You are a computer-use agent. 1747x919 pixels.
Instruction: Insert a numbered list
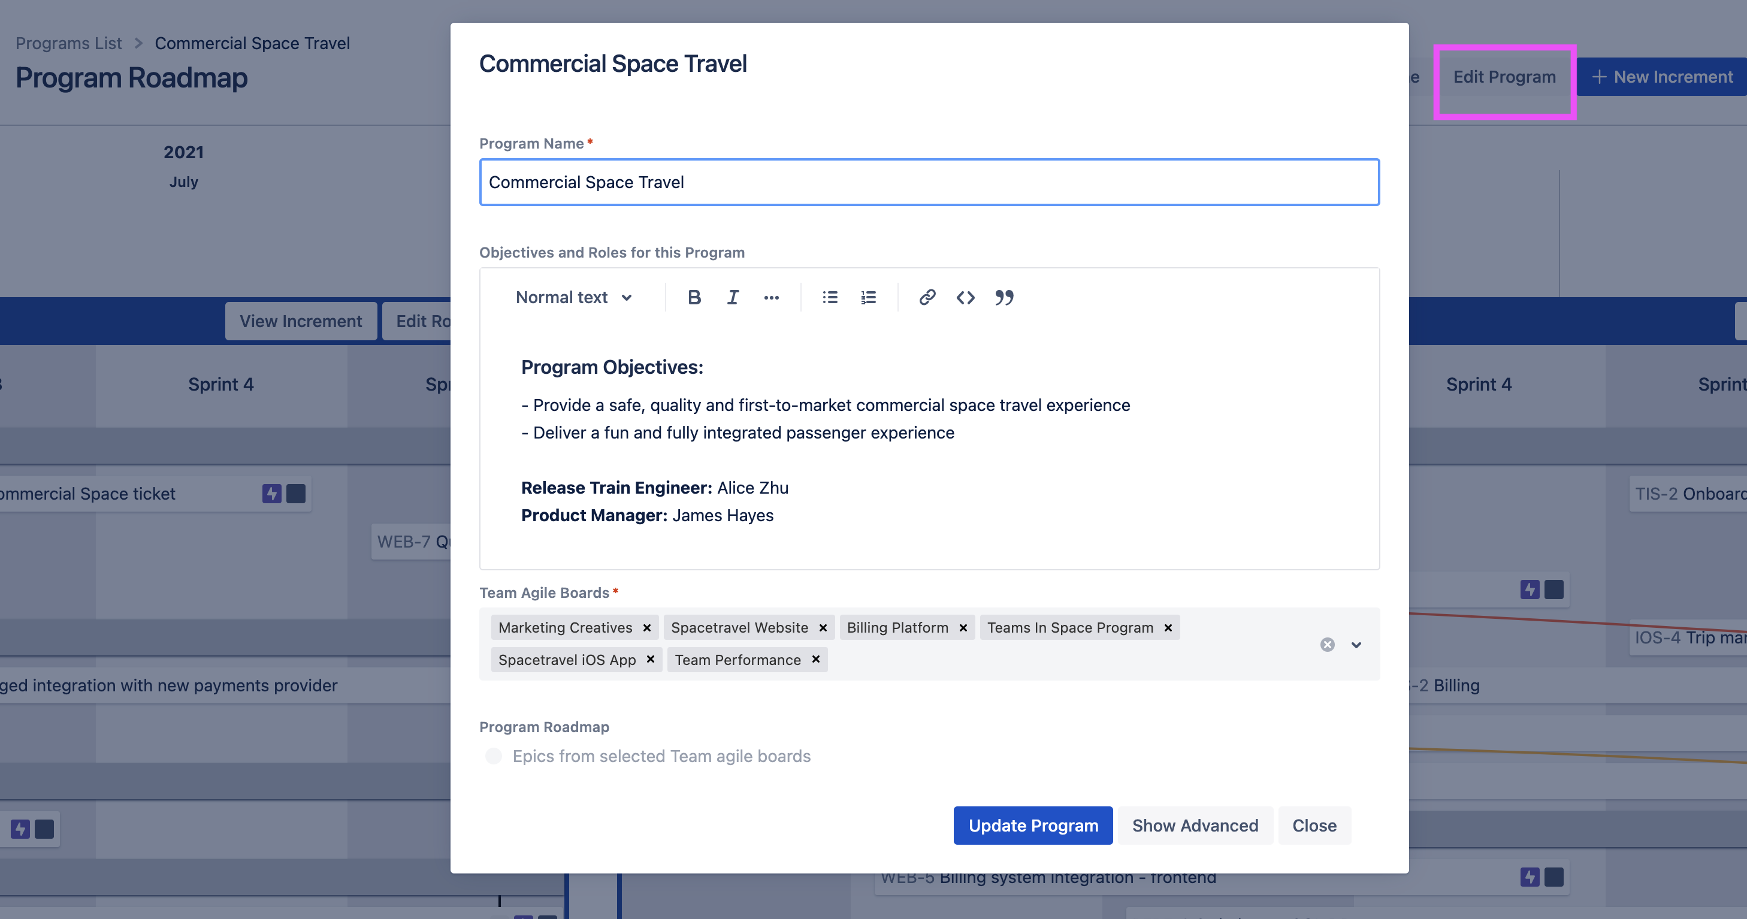868,297
